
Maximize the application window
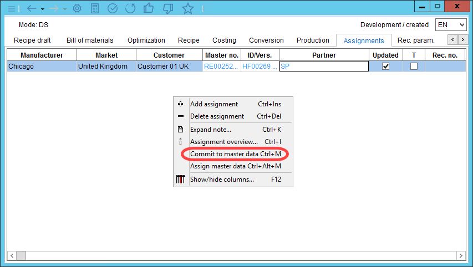(x=438, y=6)
